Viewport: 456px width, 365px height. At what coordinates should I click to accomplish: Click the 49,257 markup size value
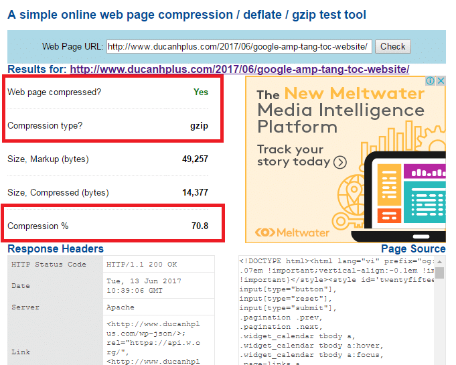point(195,159)
